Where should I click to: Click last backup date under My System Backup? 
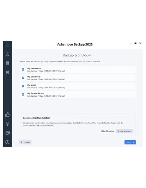[46, 96]
